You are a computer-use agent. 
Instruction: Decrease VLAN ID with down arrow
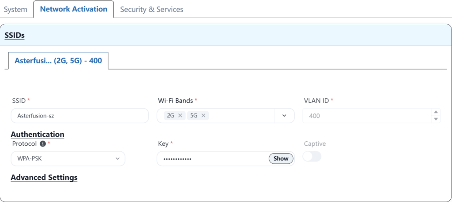pyautogui.click(x=436, y=119)
